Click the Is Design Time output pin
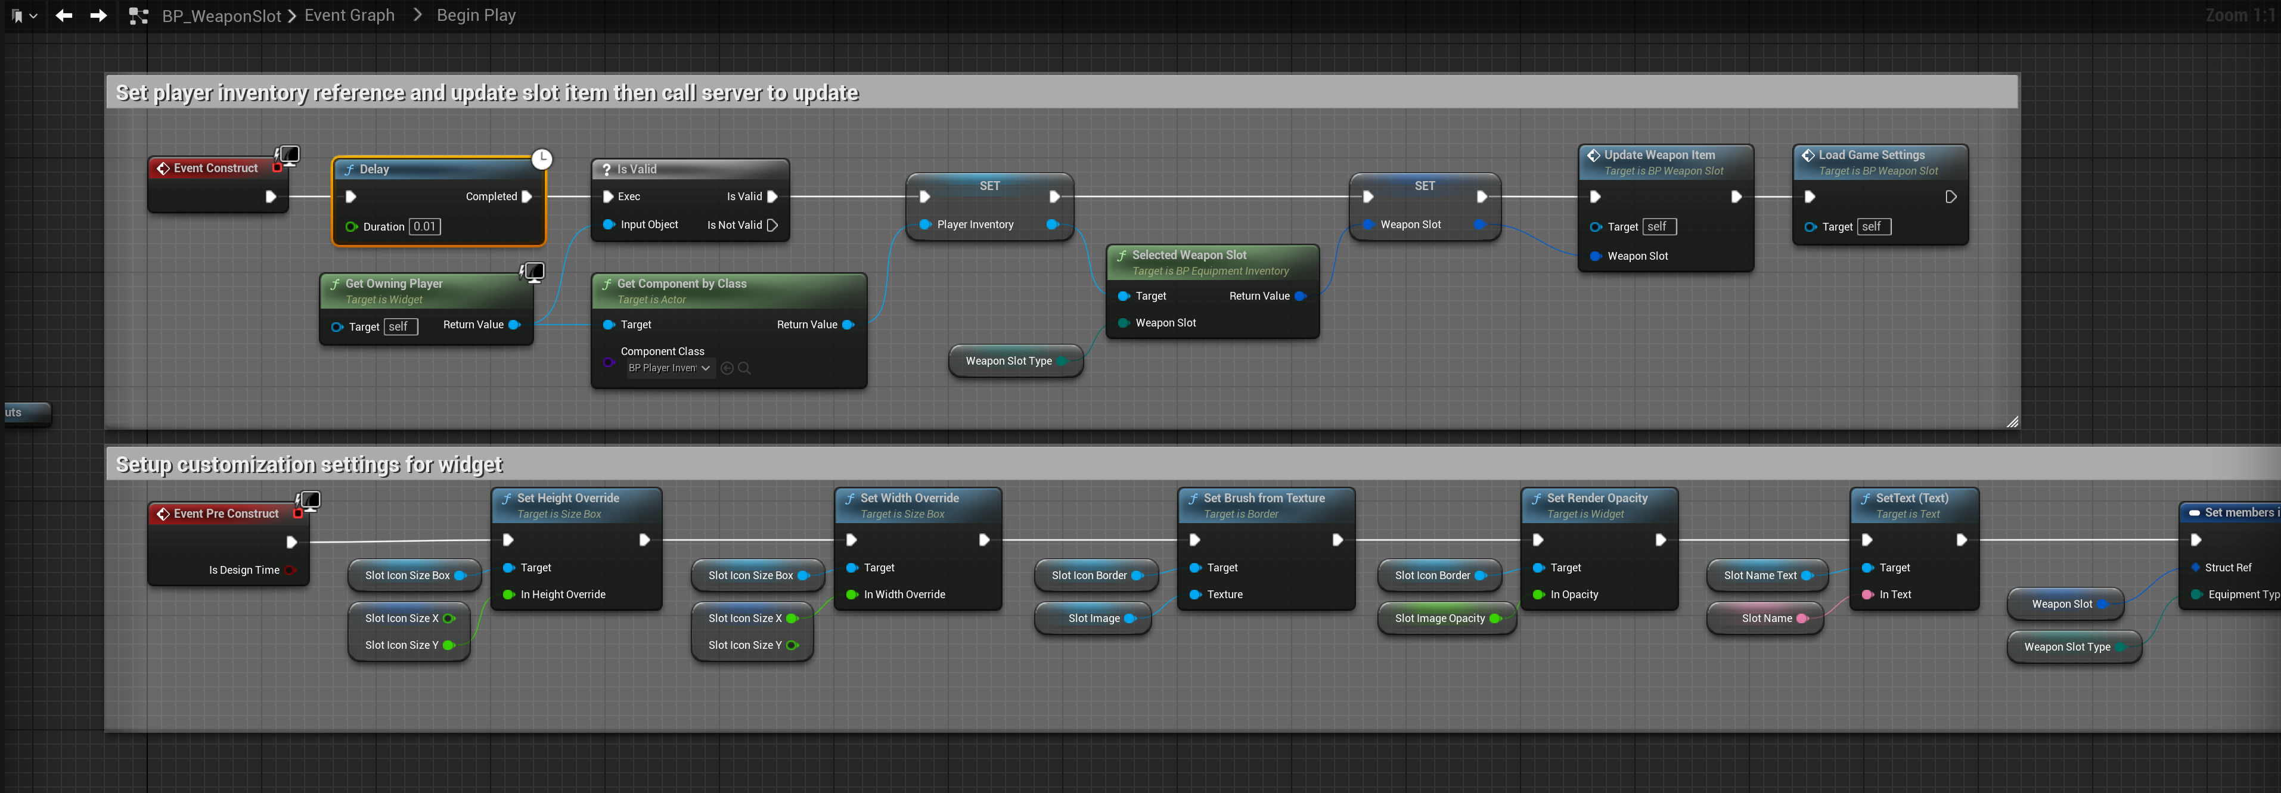The height and width of the screenshot is (793, 2281). pos(290,570)
